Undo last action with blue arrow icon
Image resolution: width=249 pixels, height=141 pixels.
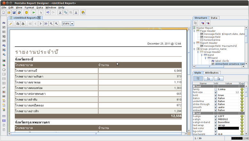coord(48,12)
